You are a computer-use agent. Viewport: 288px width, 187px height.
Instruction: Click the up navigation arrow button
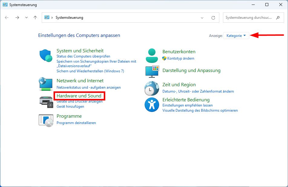coord(35,18)
